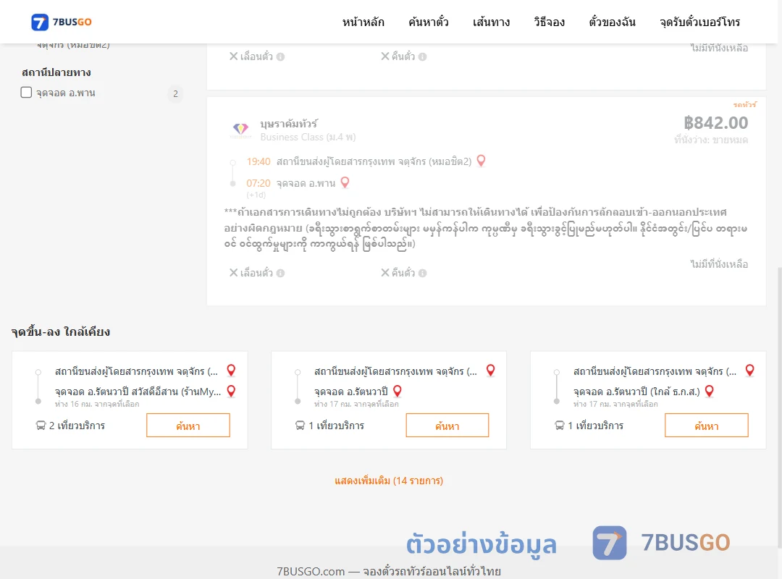
Task: Open map pin for จุดจอด อ.พาน 07:20 arrival
Action: (x=345, y=182)
